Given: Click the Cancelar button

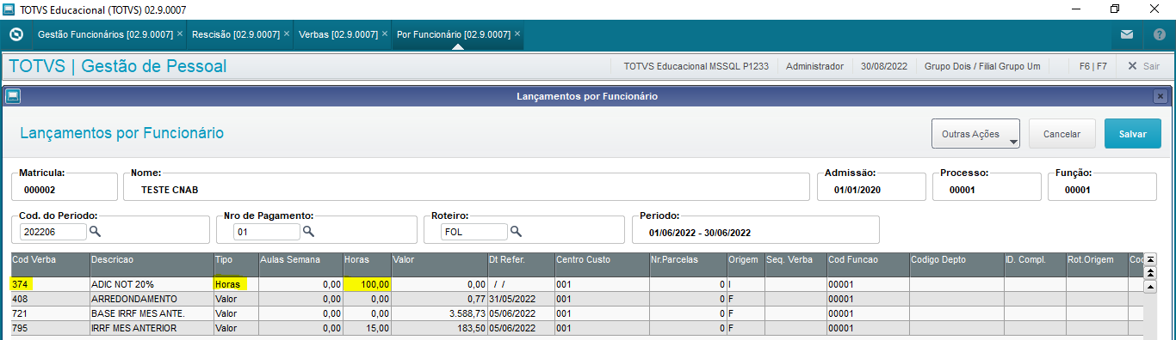Looking at the screenshot, I should (1061, 134).
